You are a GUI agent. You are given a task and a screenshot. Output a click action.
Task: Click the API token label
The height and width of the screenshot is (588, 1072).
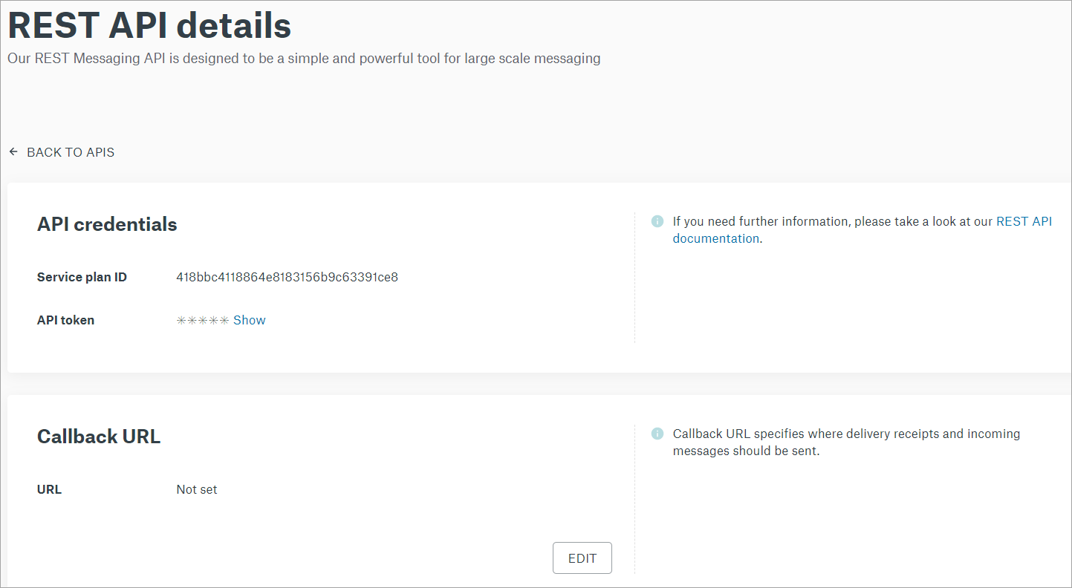pyautogui.click(x=65, y=321)
